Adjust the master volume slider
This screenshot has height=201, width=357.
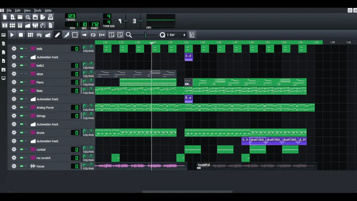[126, 21]
